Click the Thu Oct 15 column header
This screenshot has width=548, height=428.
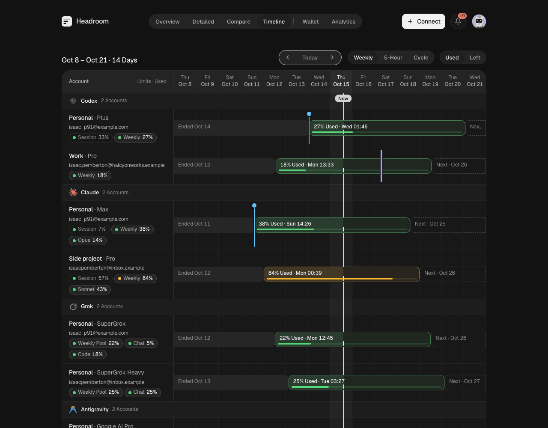coord(341,81)
